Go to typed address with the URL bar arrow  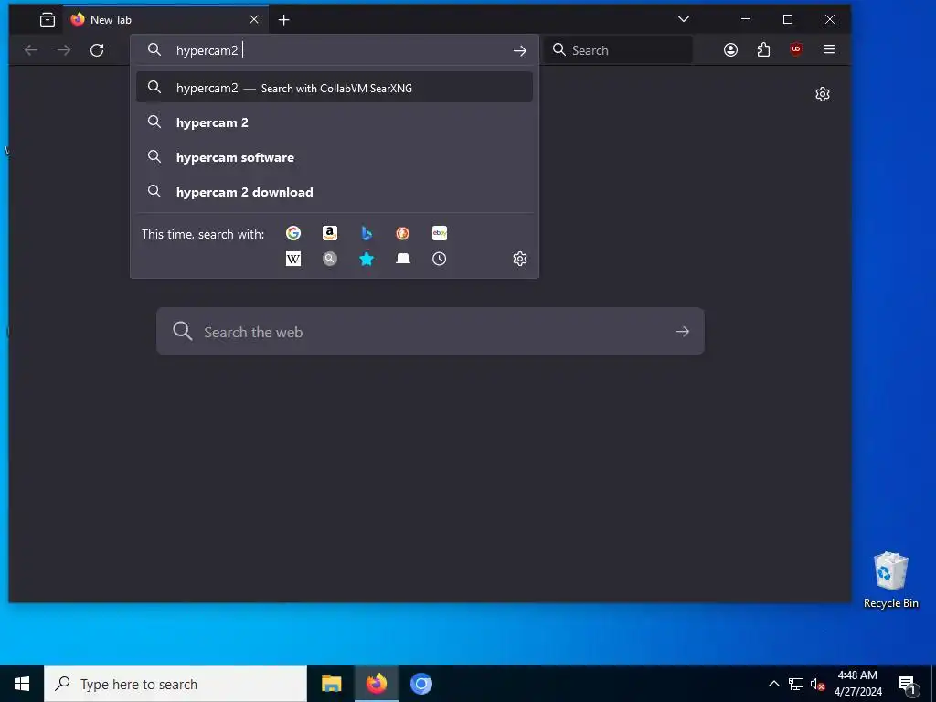pos(520,51)
